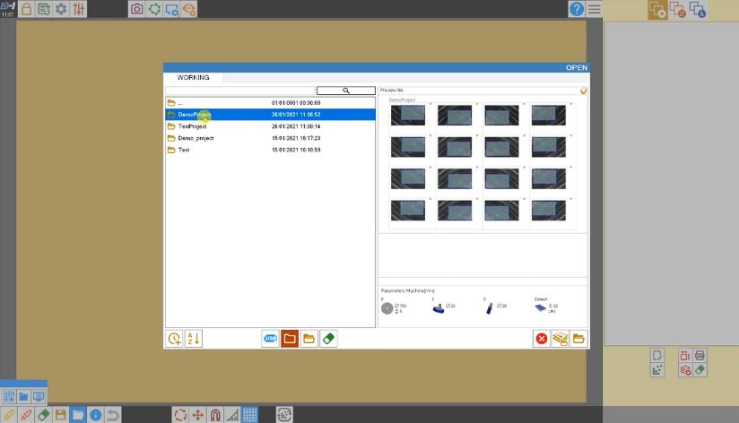The image size is (739, 423).
Task: Open the green list report icon
Action: (44, 9)
